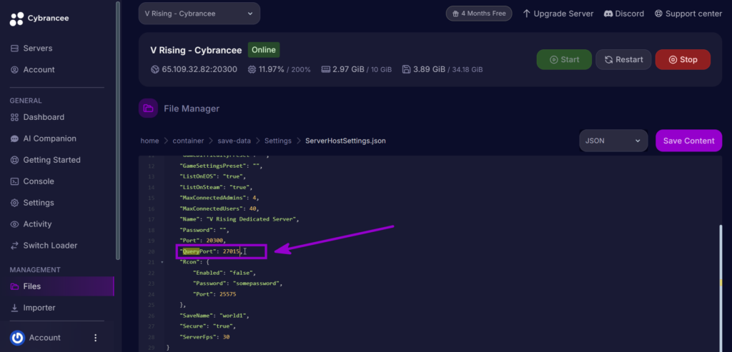Click the MaxConnectedUsers value 40
The width and height of the screenshot is (732, 352).
tap(252, 209)
